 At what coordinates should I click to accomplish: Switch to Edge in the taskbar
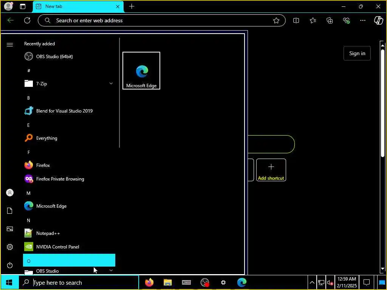[242, 282]
